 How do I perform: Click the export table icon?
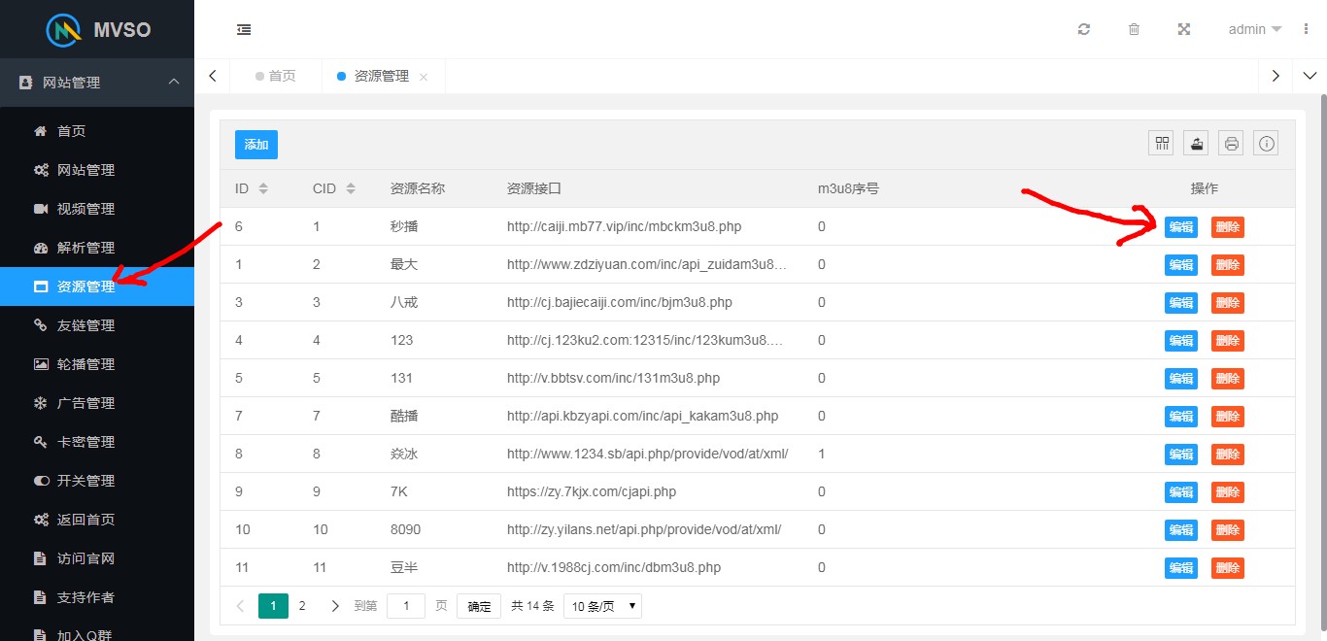click(x=1197, y=144)
